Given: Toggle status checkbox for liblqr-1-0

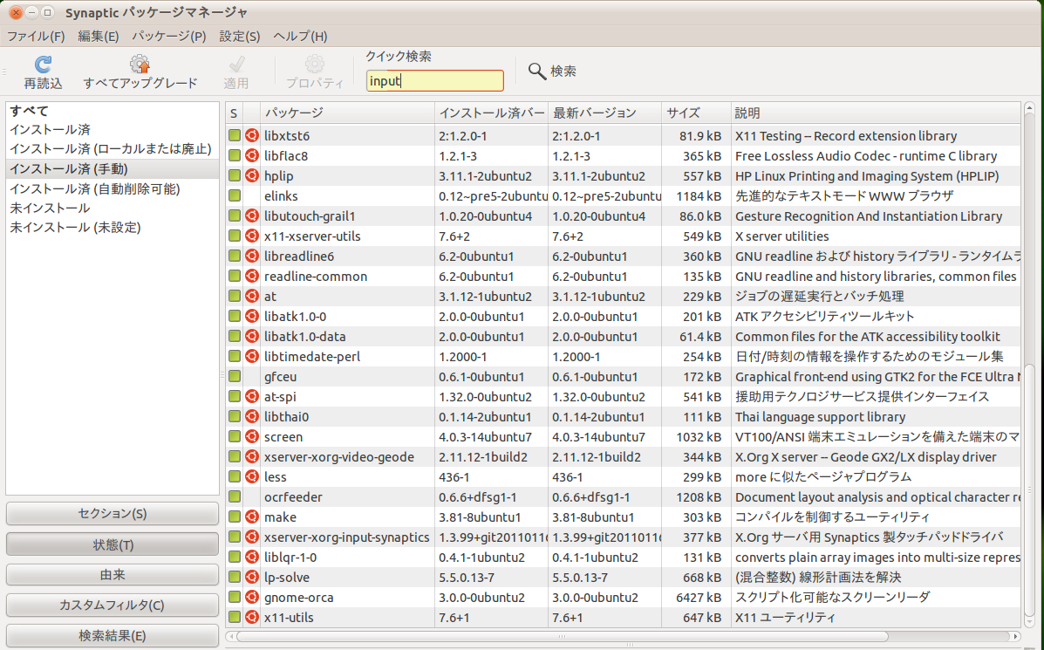Looking at the screenshot, I should [x=235, y=557].
